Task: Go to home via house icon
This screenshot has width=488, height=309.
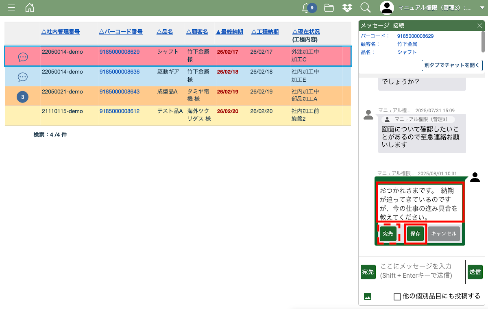Action: (x=30, y=8)
